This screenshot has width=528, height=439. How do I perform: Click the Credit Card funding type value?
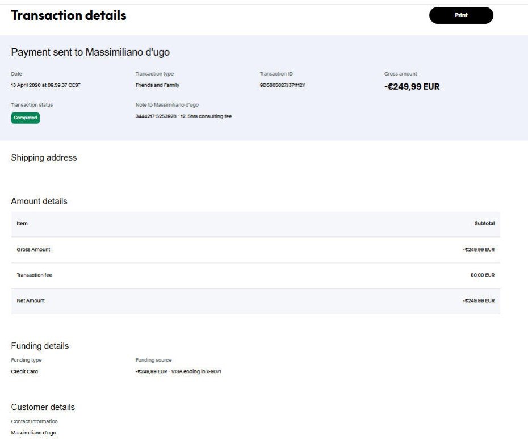pos(24,372)
